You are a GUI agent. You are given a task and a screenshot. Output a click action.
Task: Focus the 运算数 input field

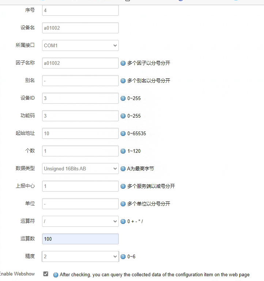(x=80, y=239)
